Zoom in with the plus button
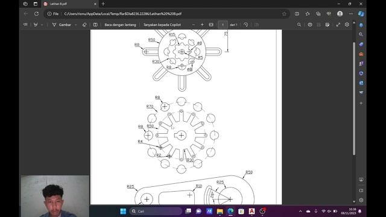Viewport: 386px width, 217px height. 202,25
